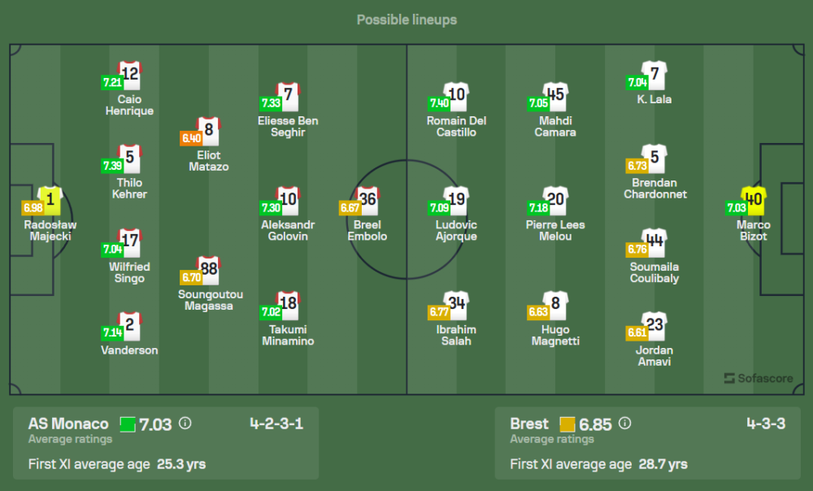Viewport: 813px width, 491px height.
Task: Click Romain Del Castillo's 7.40 rating badge
Action: (439, 103)
